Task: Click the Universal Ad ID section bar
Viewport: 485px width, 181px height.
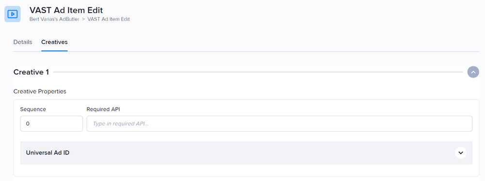Action: 246,152
